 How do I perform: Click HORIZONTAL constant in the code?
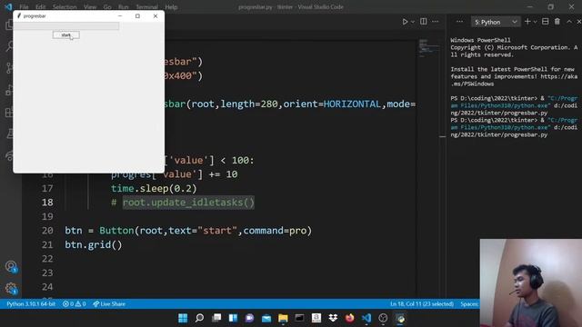click(x=352, y=104)
